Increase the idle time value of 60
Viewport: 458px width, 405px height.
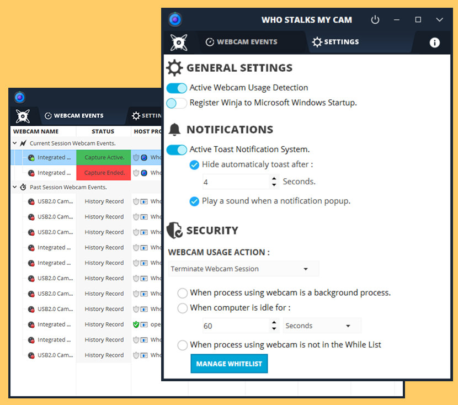pyautogui.click(x=274, y=323)
